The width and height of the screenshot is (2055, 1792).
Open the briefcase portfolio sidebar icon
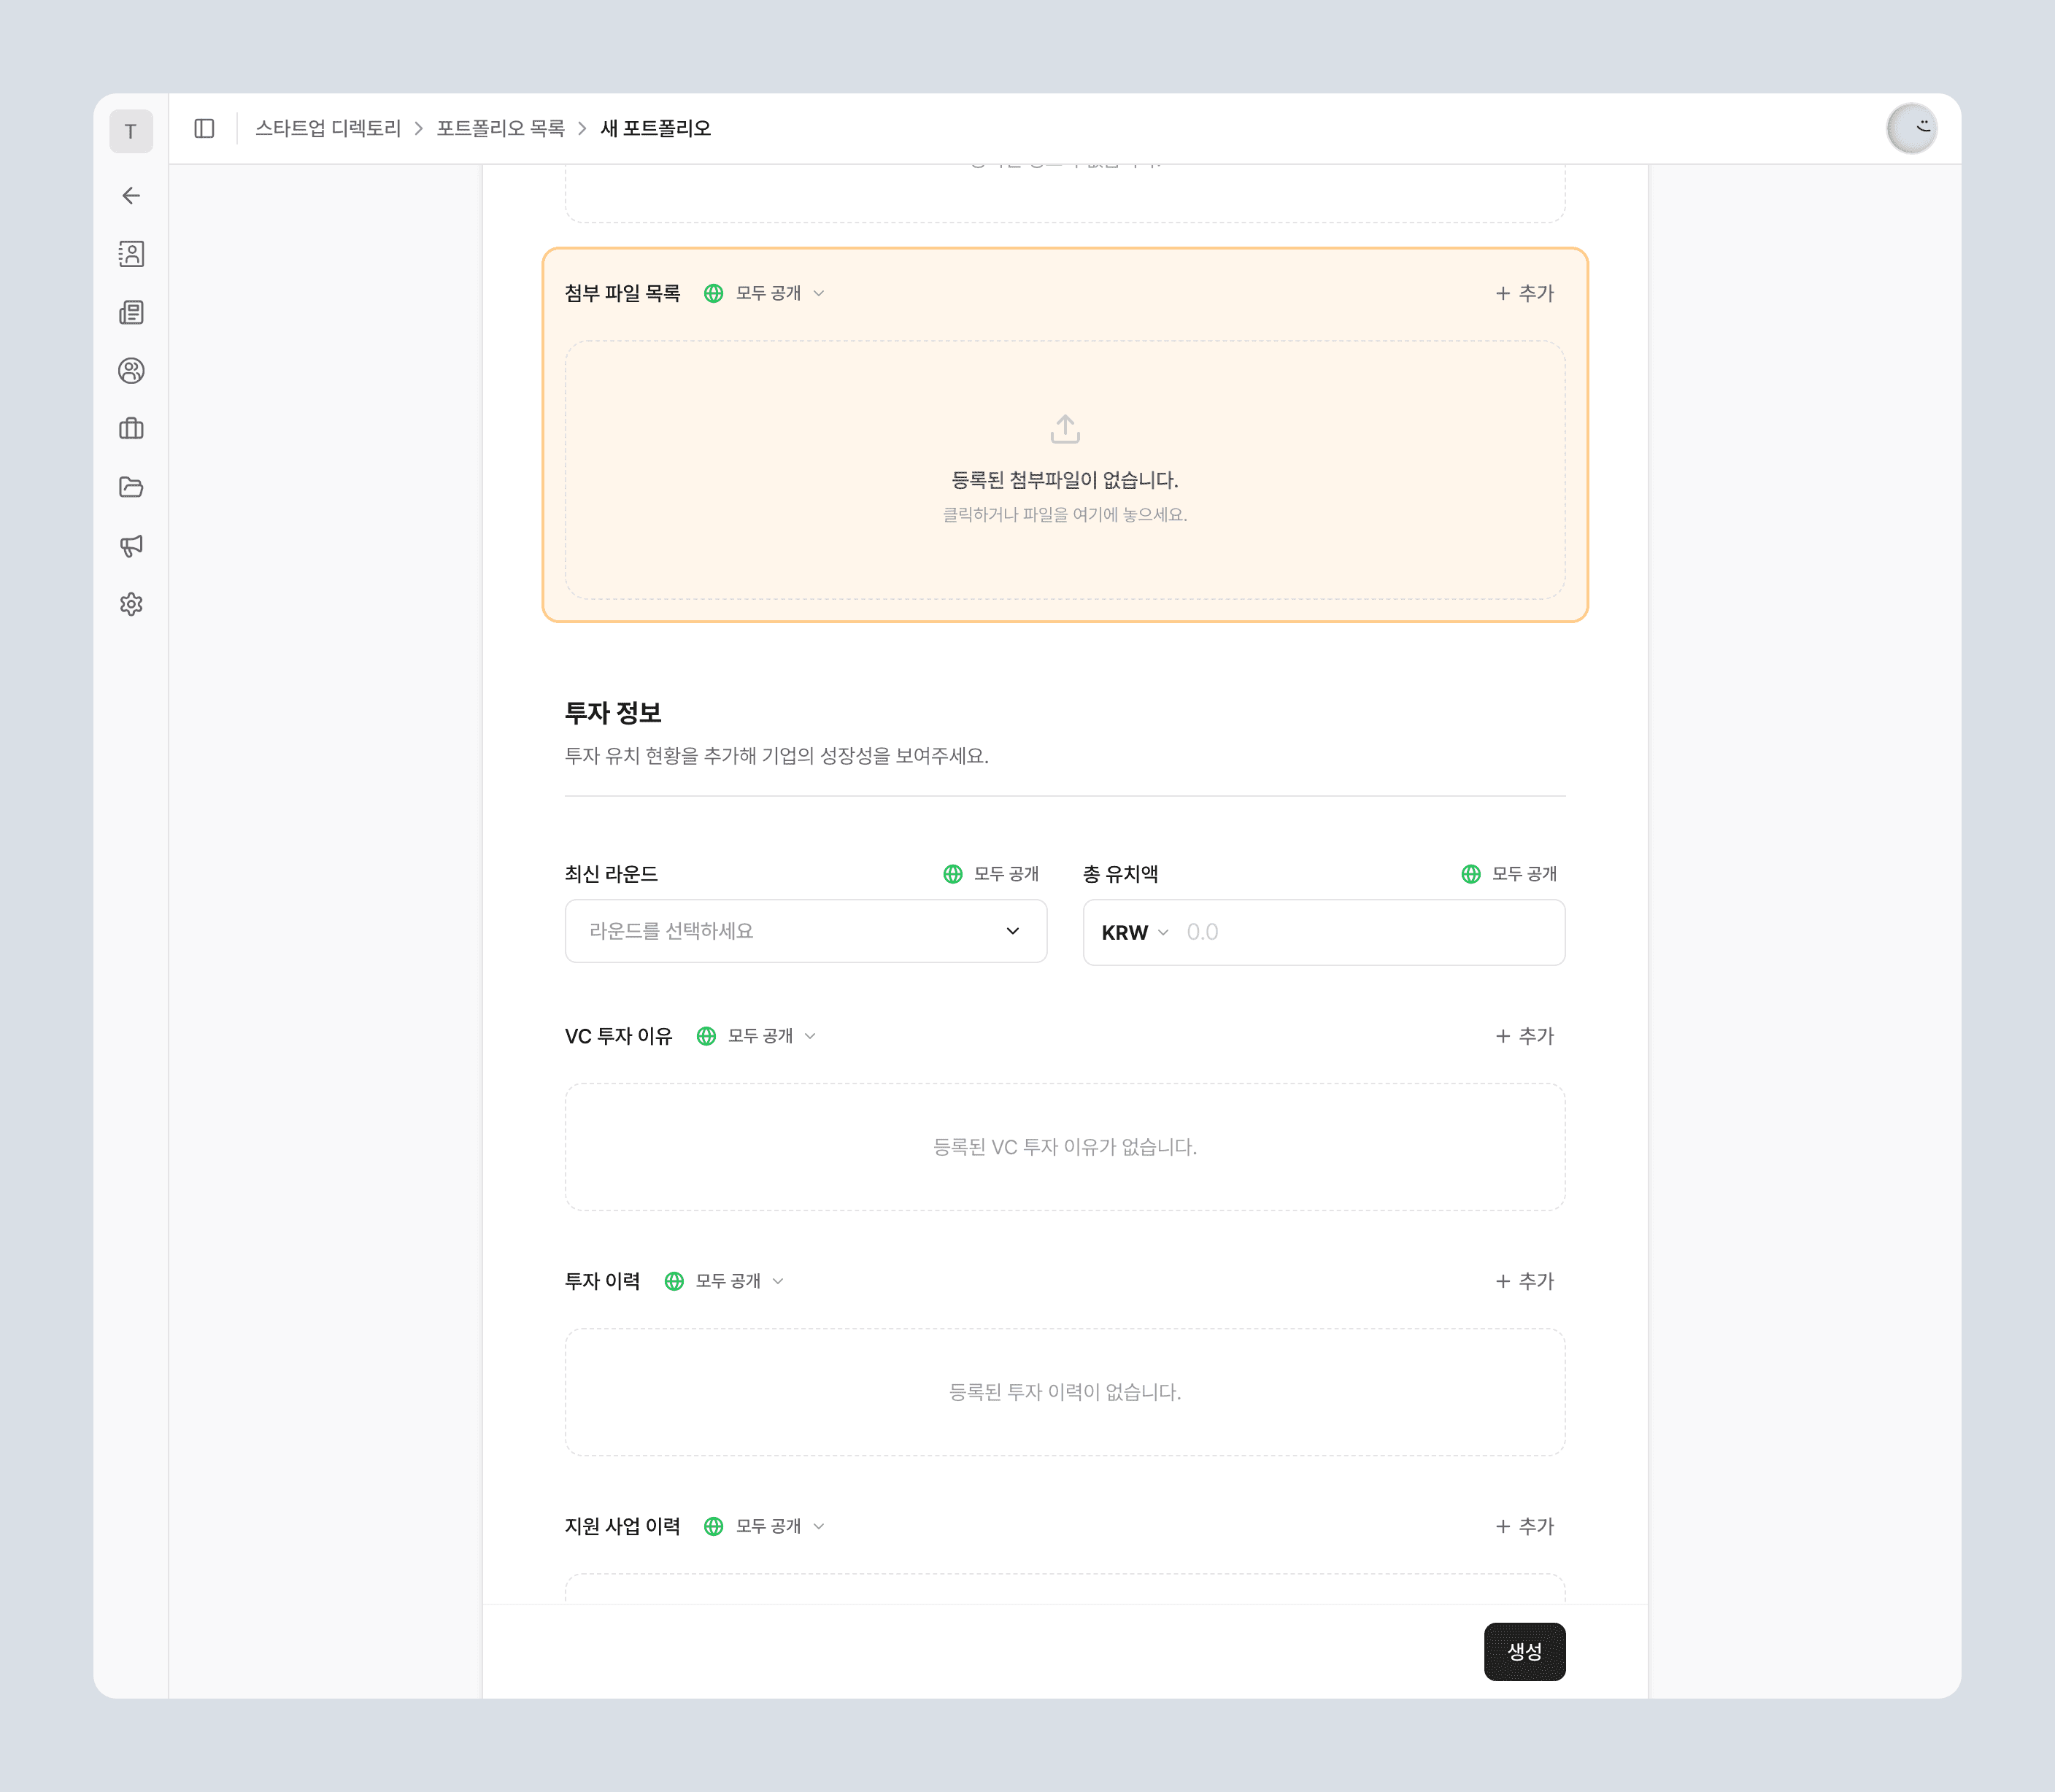131,429
